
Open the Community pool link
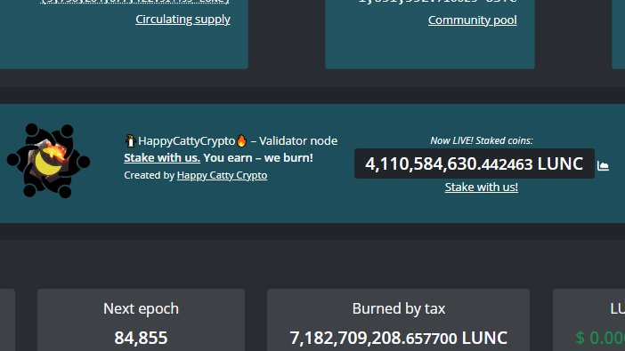pos(473,20)
